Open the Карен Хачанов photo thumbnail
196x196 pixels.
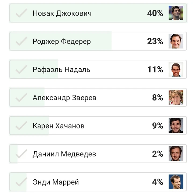coord(176,125)
